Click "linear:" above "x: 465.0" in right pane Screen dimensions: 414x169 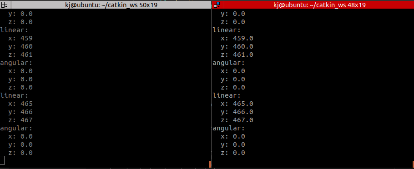(x=227, y=95)
